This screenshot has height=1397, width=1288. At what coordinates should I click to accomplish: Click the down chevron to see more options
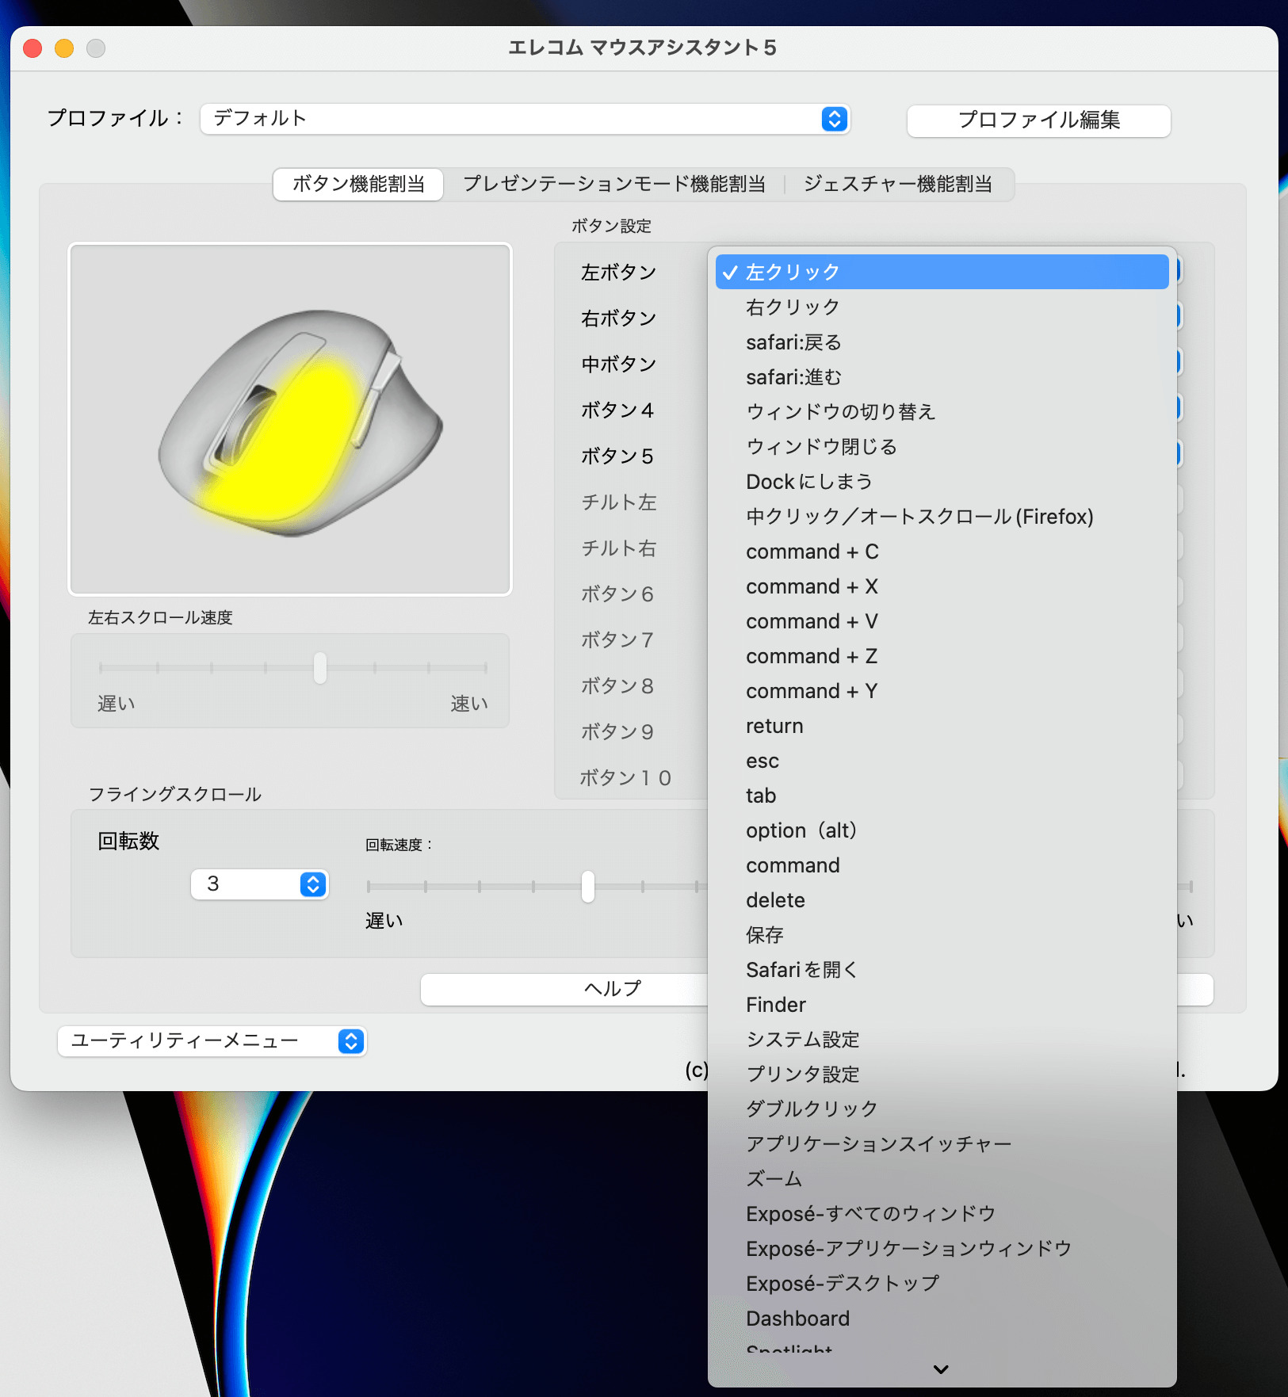point(941,1369)
